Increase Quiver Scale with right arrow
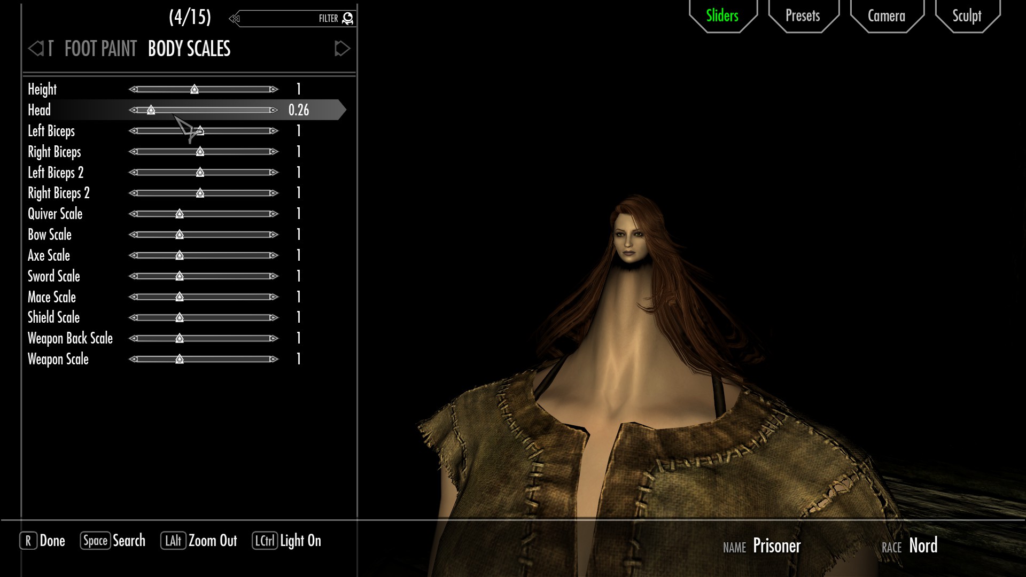Image resolution: width=1026 pixels, height=577 pixels. click(274, 214)
